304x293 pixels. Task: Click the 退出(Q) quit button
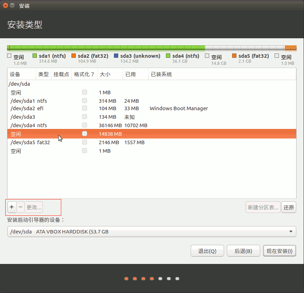point(207,250)
